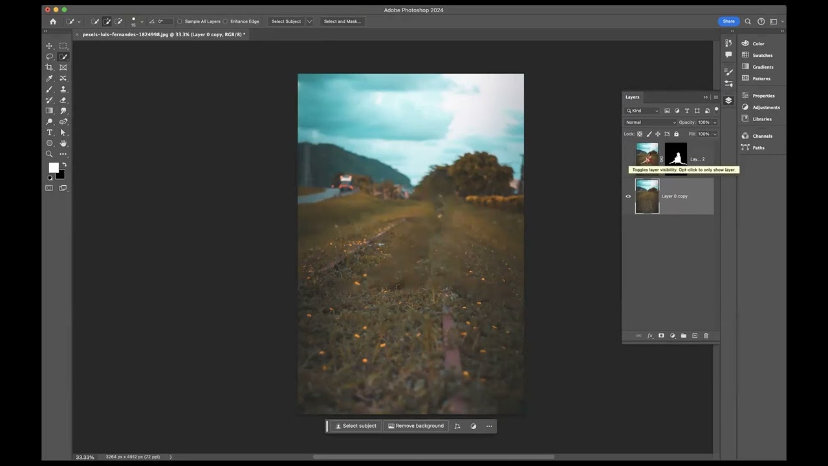Click the Home icon in options bar
The height and width of the screenshot is (466, 828).
(x=53, y=21)
